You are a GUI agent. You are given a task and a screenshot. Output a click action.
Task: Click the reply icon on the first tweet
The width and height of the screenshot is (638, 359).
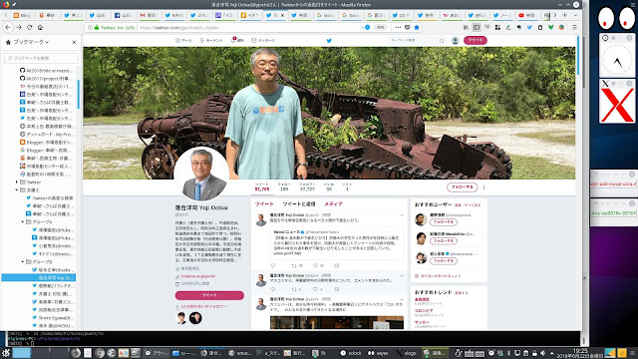pyautogui.click(x=273, y=266)
